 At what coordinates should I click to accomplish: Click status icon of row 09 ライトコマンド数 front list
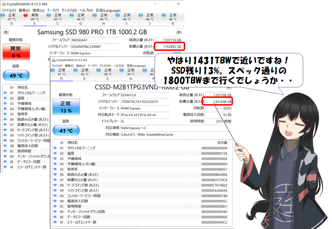[x=55, y=190]
